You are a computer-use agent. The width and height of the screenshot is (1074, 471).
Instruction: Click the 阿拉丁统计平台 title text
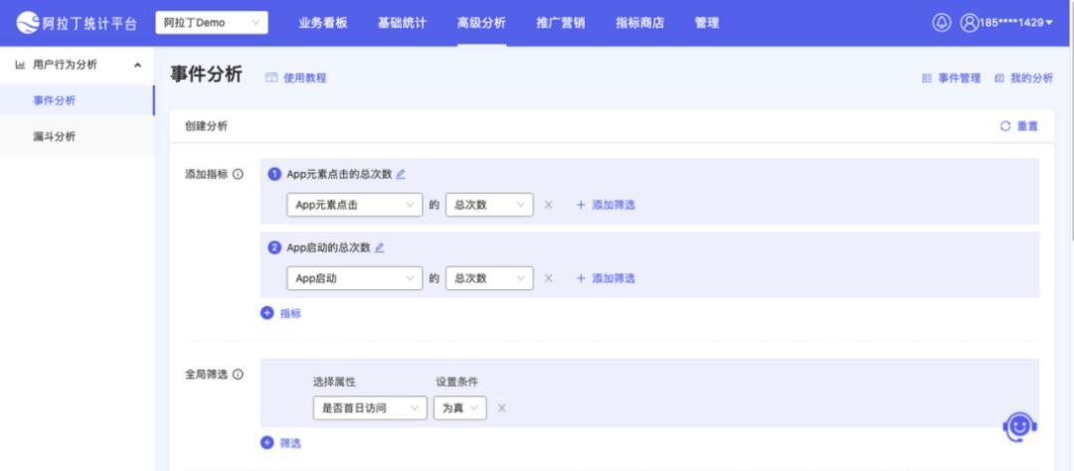tap(89, 23)
